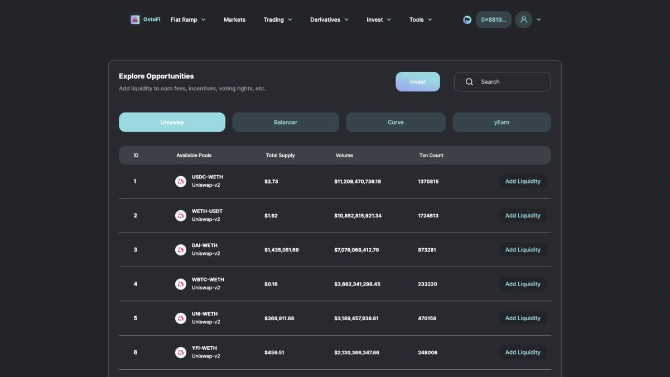Click the ID column header

136,155
